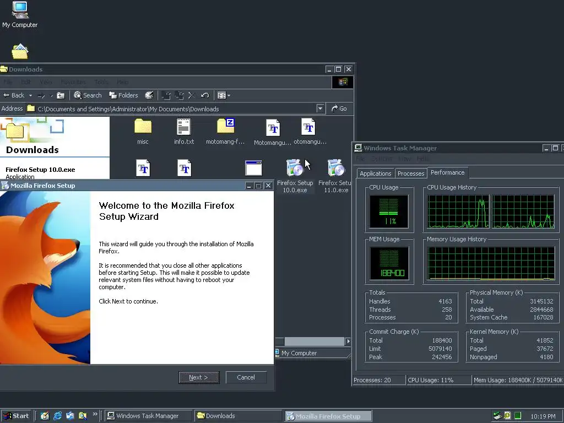Screen dimensions: 564x423
Task: Click 'Processes: 20' in Task Manager status bar
Action: coord(372,380)
